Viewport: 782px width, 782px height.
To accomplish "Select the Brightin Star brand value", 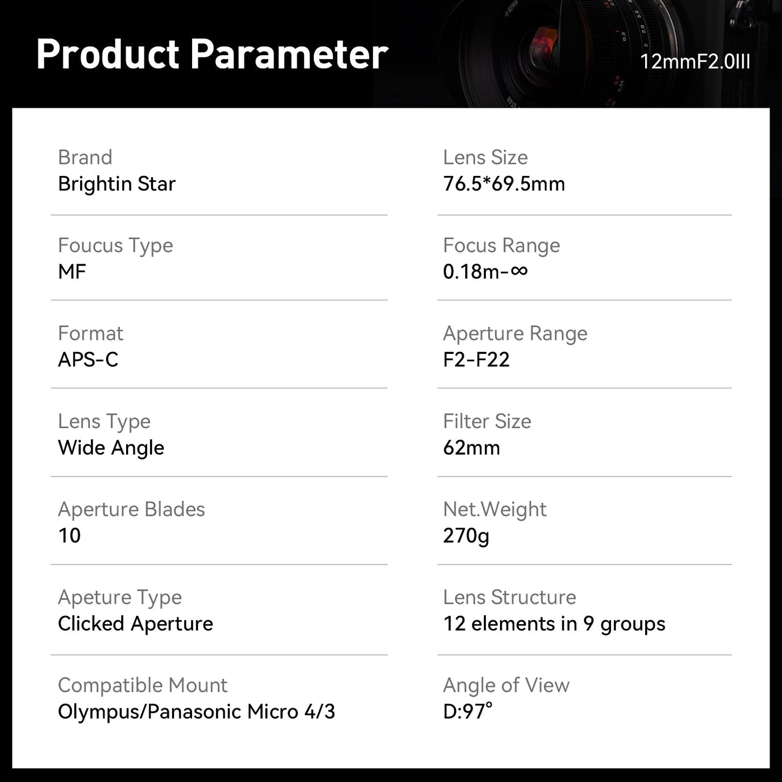I will pos(117,184).
